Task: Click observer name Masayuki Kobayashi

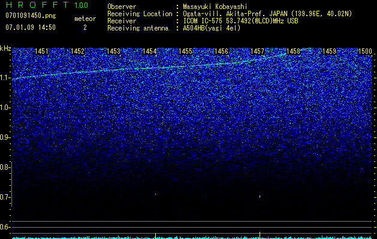Action: tap(215, 7)
